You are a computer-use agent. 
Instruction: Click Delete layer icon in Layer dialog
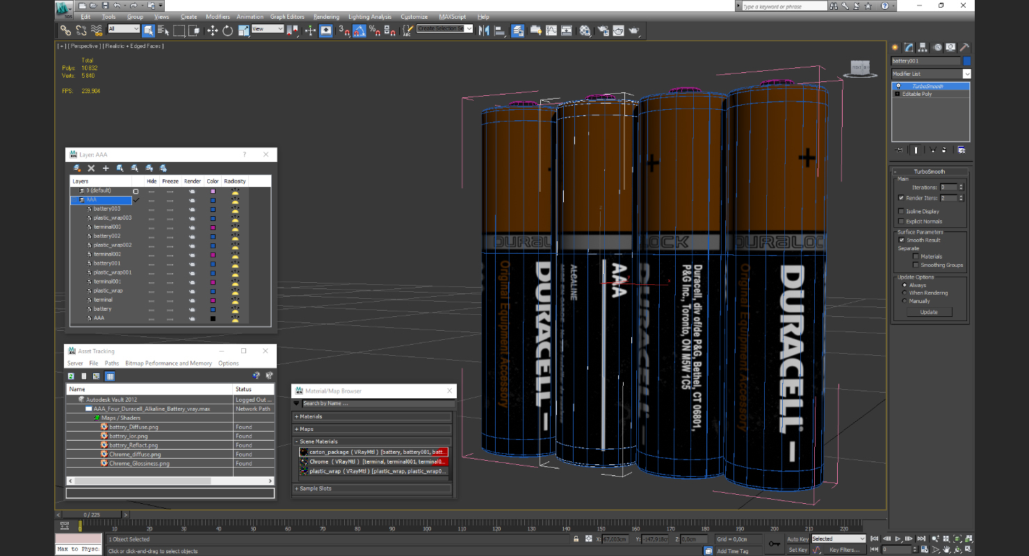(x=91, y=168)
